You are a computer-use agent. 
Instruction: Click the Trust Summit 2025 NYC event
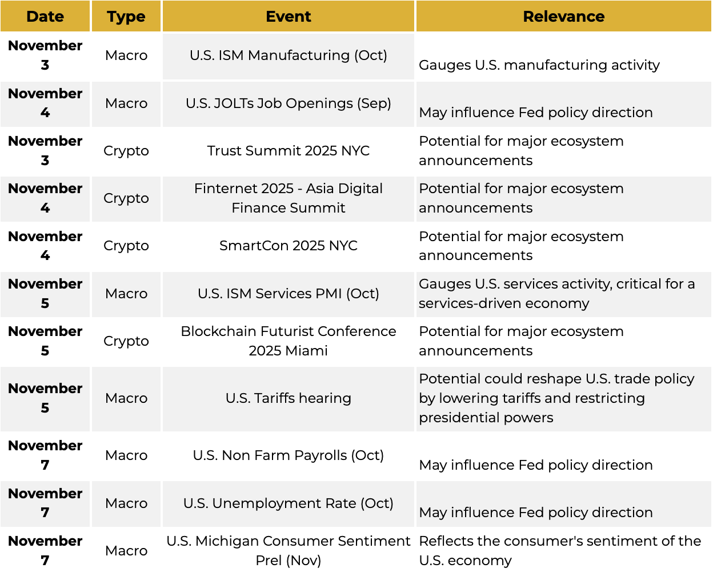(x=288, y=151)
